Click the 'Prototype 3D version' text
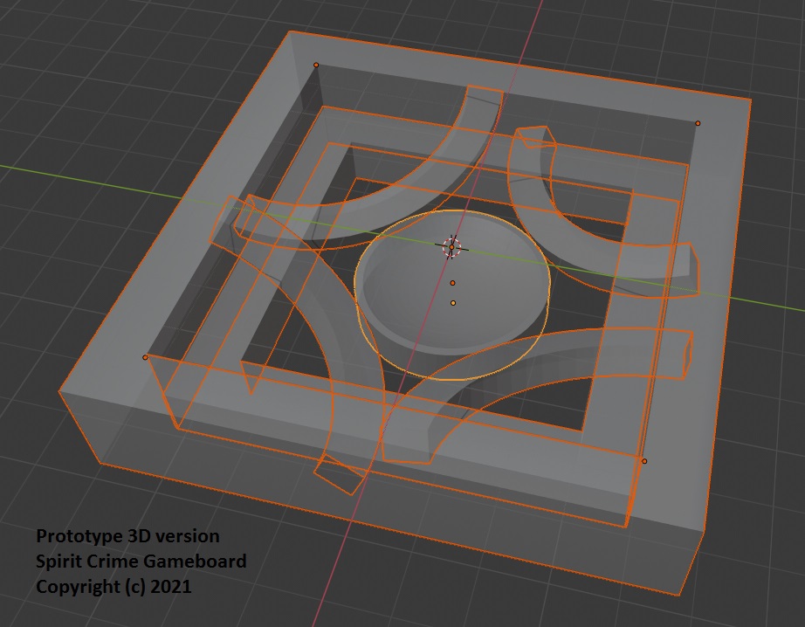The width and height of the screenshot is (805, 627). tap(127, 535)
